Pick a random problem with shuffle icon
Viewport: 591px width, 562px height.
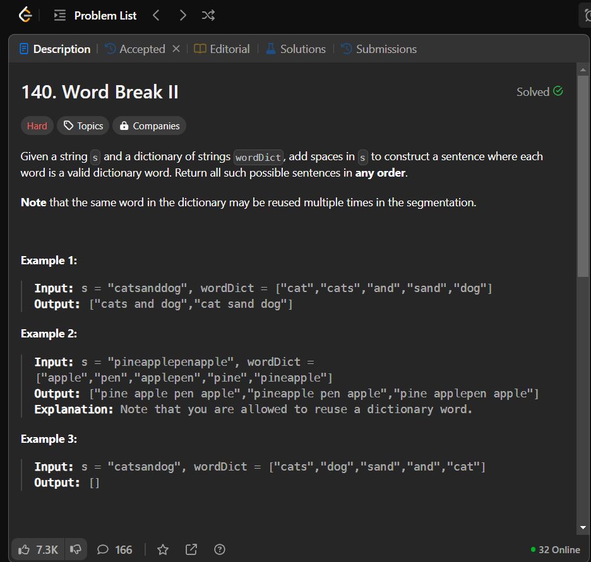pyautogui.click(x=208, y=15)
